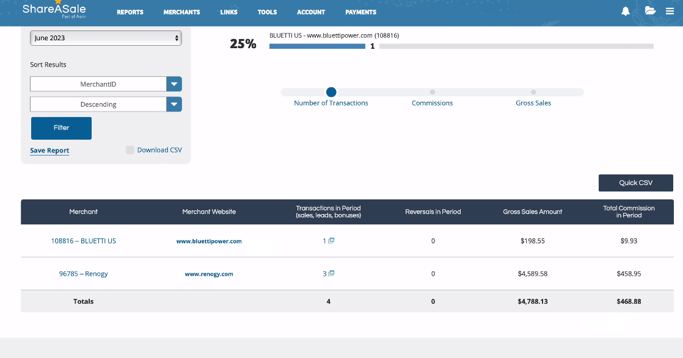The height and width of the screenshot is (358, 683).
Task: Click the Sort Results label
Action: point(48,65)
